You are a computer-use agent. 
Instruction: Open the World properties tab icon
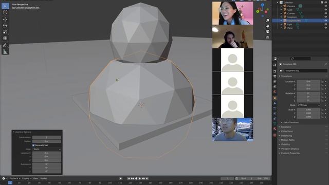pyautogui.click(x=275, y=91)
